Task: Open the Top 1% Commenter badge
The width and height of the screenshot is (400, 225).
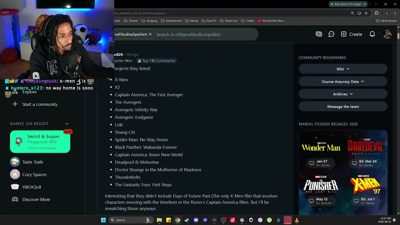Action: (157, 61)
